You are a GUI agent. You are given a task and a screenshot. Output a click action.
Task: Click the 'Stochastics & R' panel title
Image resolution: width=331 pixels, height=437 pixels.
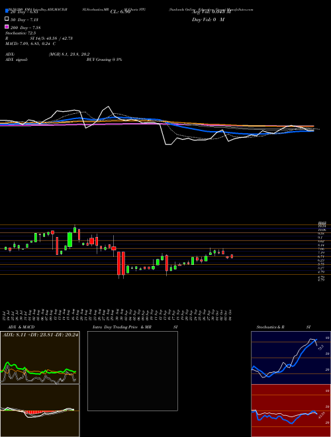[x=271, y=327]
